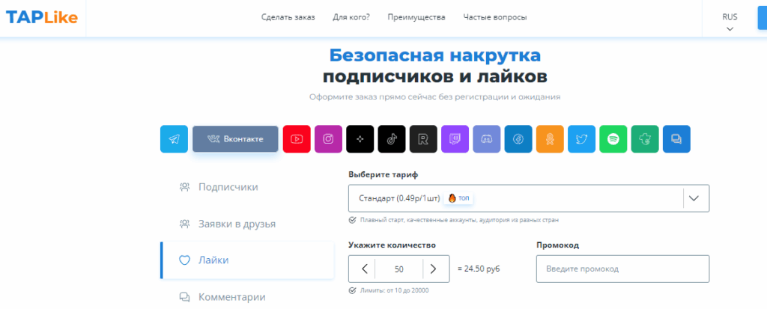
Task: Increase quantity with right arrow
Action: (x=433, y=269)
